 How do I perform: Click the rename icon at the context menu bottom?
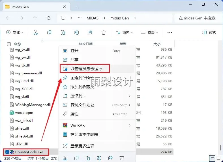[99, 158]
